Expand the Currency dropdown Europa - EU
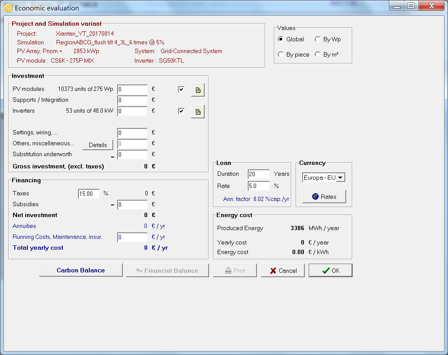The height and width of the screenshot is (355, 448). 340,177
